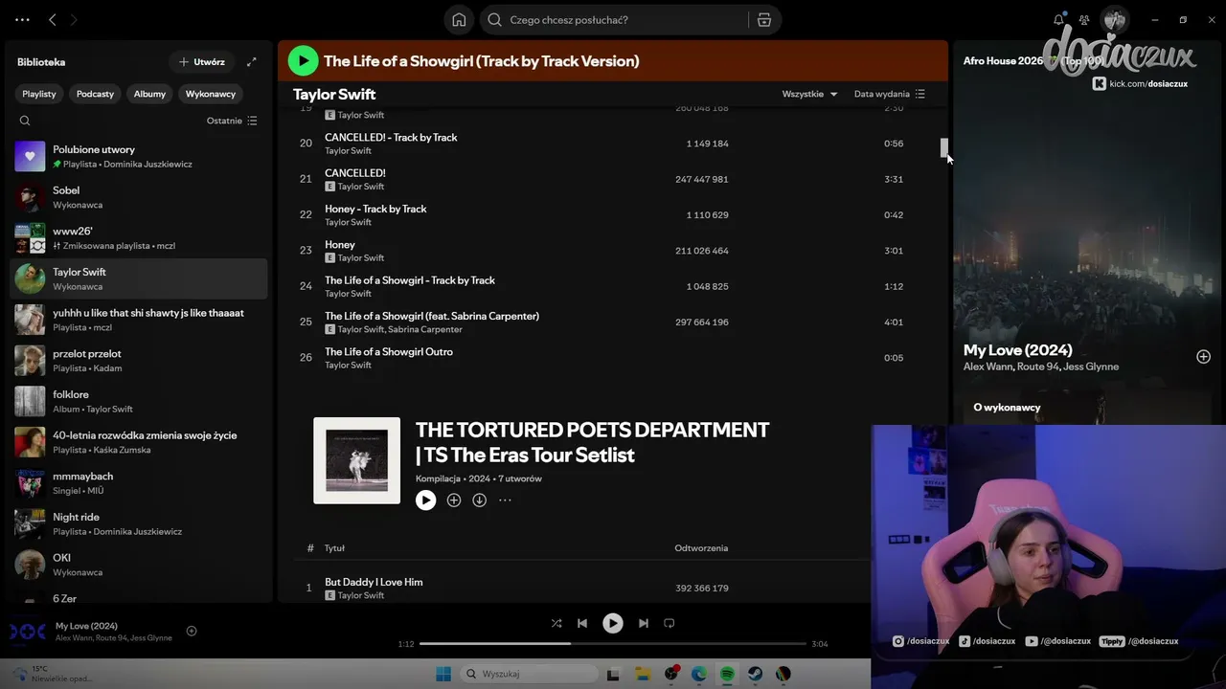
Task: Open the three-dot app menu
Action: pyautogui.click(x=22, y=19)
